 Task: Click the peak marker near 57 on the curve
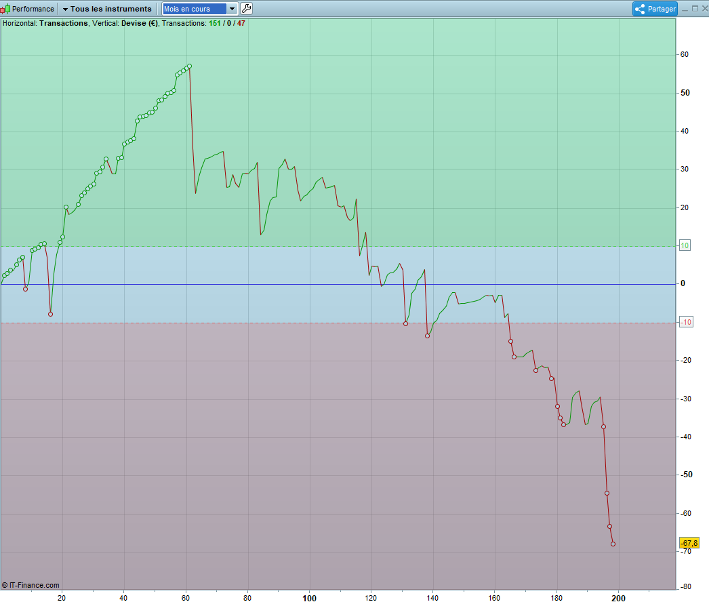click(x=190, y=66)
